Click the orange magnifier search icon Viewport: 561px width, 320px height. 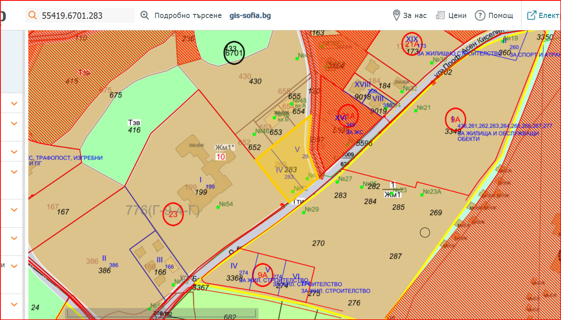tap(34, 16)
